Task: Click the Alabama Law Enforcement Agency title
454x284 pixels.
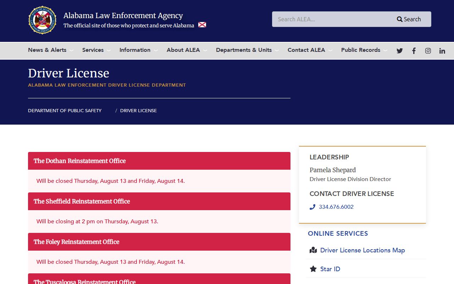Action: tap(123, 16)
